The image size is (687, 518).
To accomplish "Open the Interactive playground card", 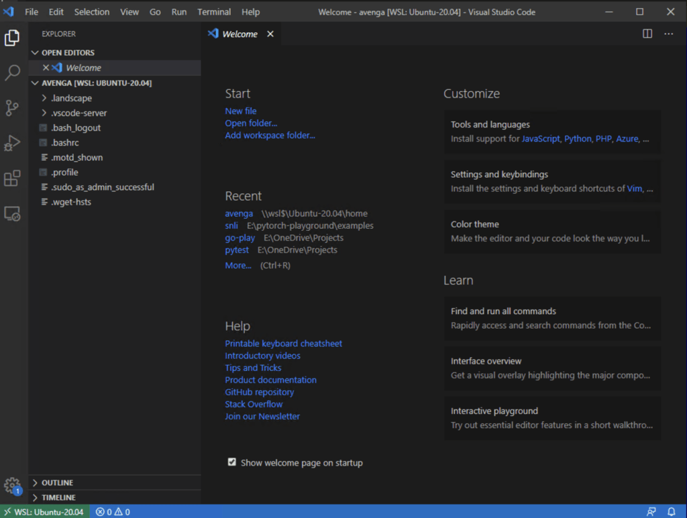I will coord(552,418).
